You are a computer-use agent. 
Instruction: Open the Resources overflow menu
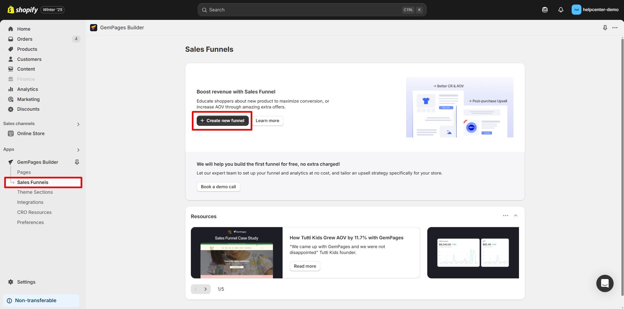506,216
